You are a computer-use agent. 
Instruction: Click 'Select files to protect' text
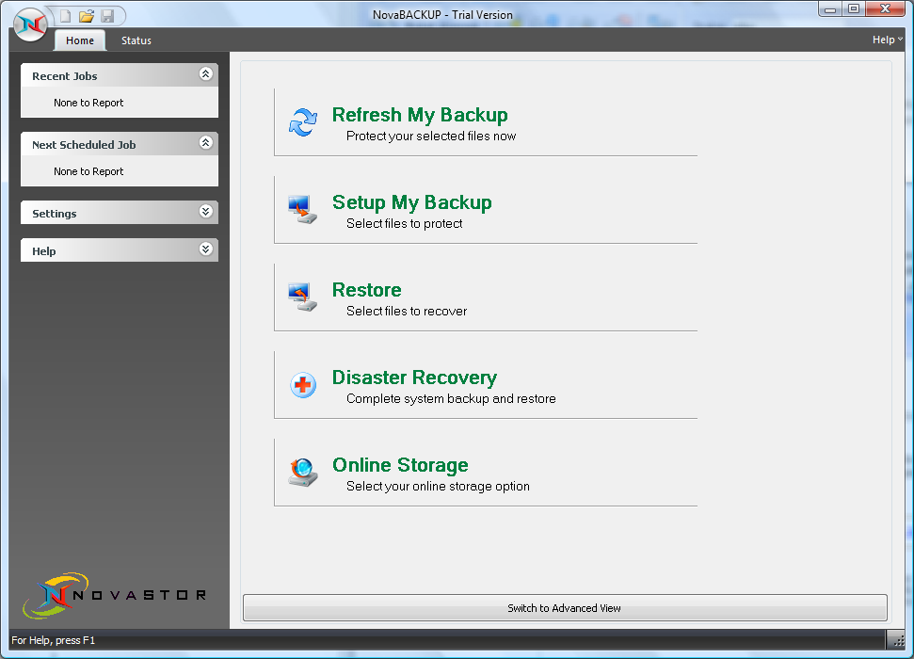405,223
